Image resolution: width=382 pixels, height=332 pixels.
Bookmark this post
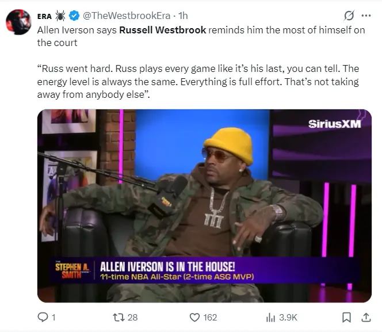point(346,318)
